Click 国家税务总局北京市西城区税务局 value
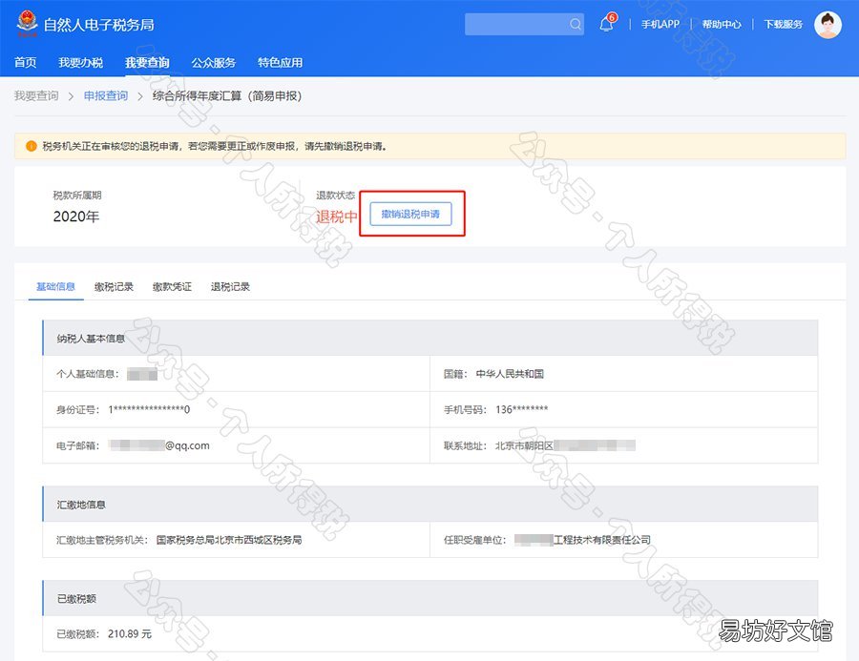This screenshot has height=661, width=859. pos(229,540)
